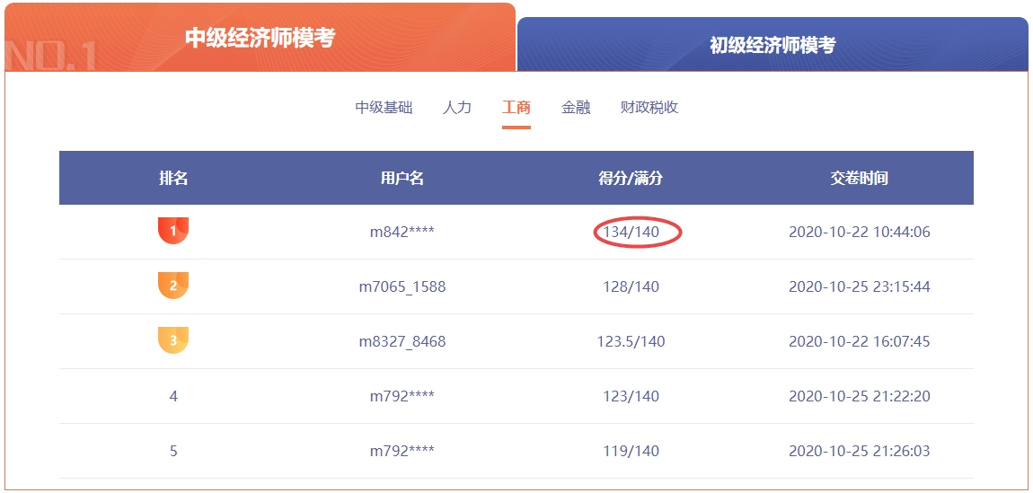Click the rank 3 medal badge

click(x=173, y=339)
